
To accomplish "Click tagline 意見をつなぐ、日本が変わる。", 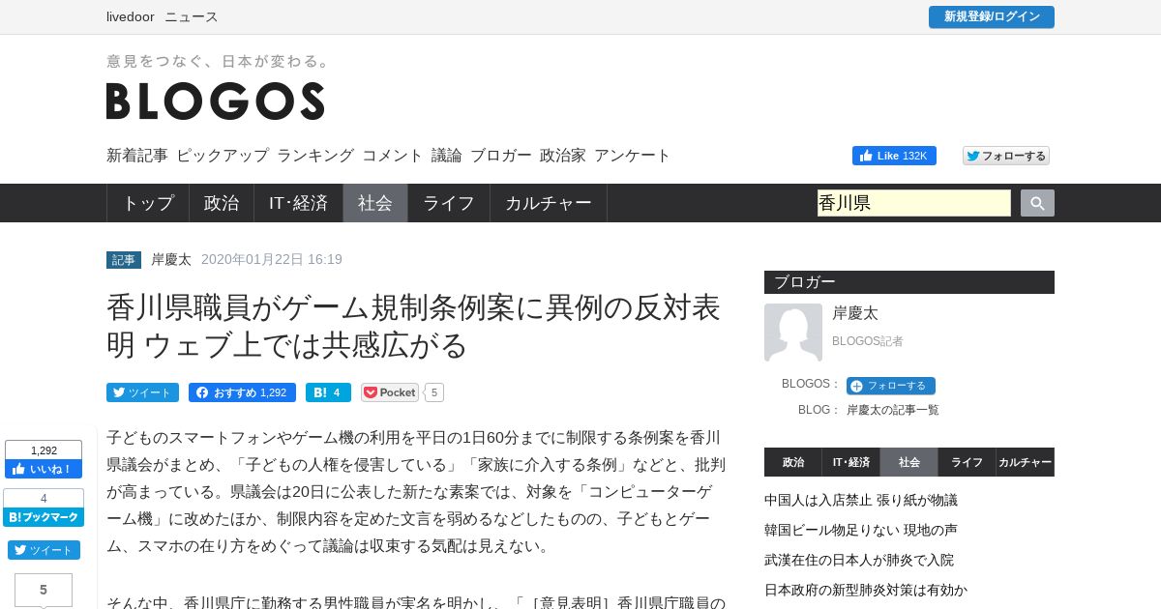I will (x=219, y=61).
